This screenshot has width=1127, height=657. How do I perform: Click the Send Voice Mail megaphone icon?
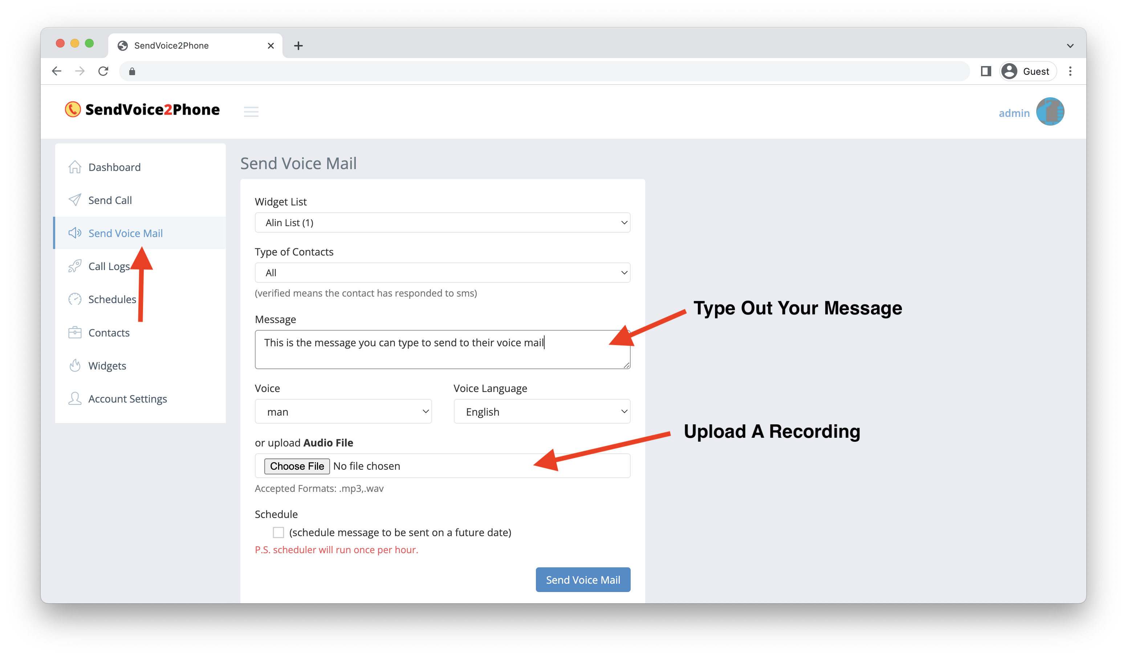pos(75,233)
